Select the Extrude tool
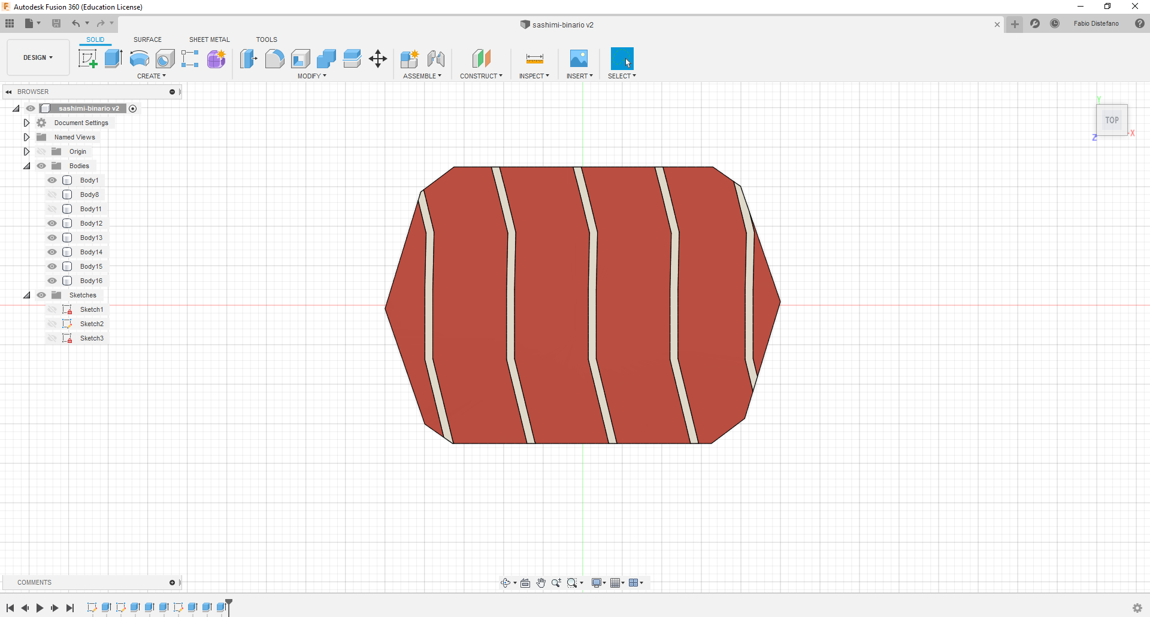 coord(113,59)
